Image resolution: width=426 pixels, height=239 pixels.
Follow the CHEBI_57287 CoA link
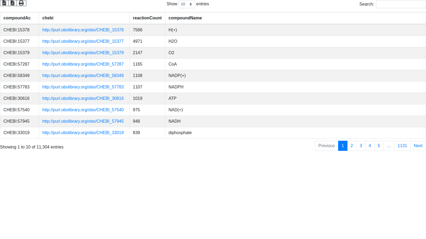click(x=83, y=64)
